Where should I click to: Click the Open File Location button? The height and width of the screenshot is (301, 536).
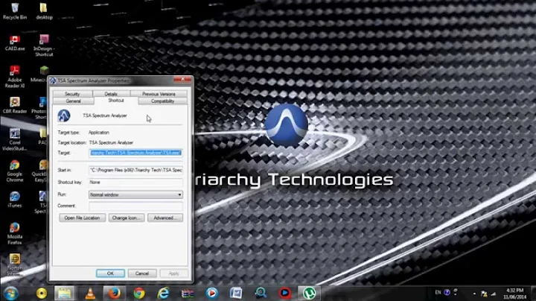82,218
